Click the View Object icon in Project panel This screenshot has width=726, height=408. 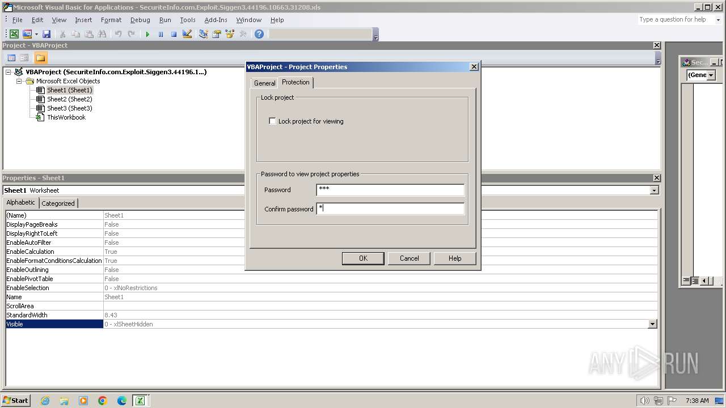(24, 58)
